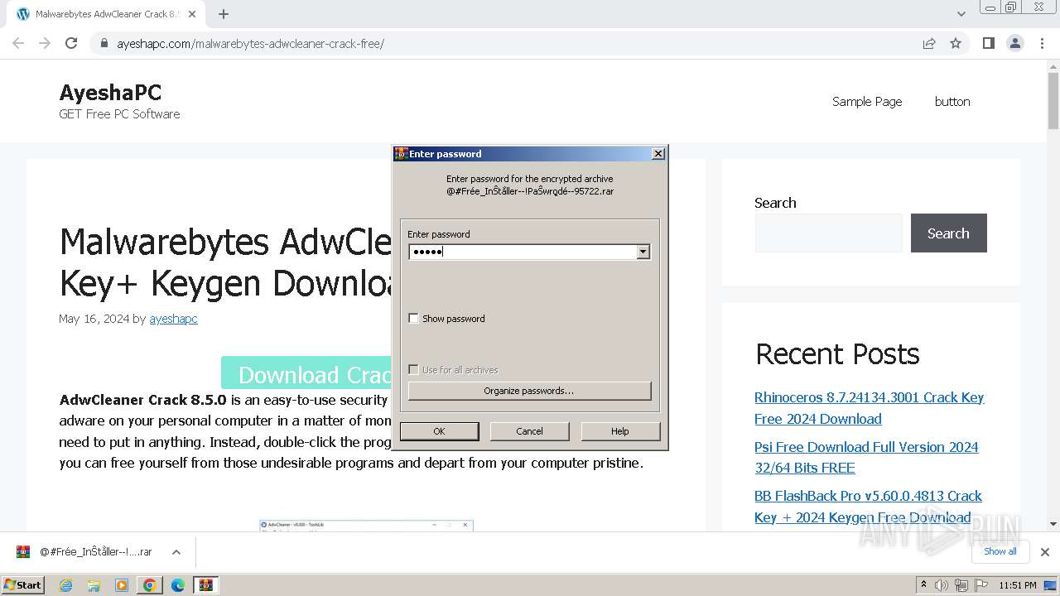Image resolution: width=1060 pixels, height=596 pixels.
Task: Share this page icon
Action: (929, 43)
